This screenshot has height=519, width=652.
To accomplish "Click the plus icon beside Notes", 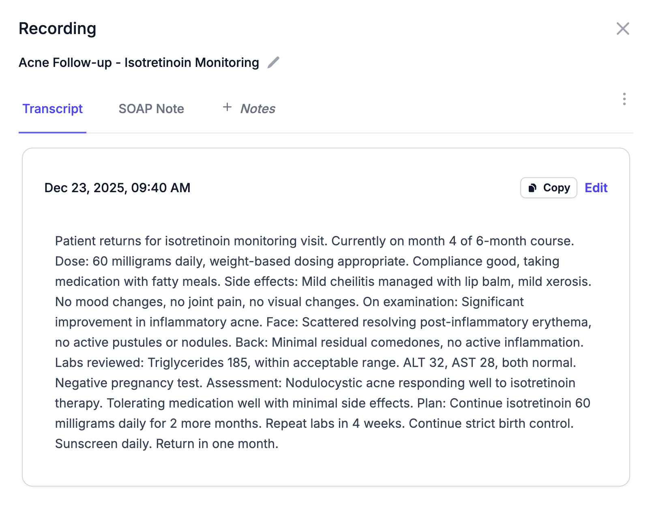I will (227, 107).
